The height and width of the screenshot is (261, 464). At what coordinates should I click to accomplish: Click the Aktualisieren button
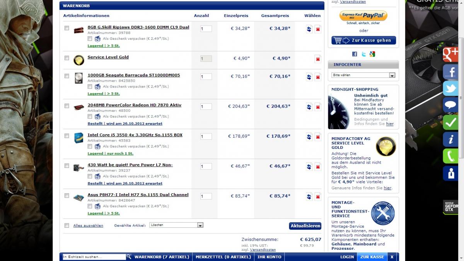[305, 226]
